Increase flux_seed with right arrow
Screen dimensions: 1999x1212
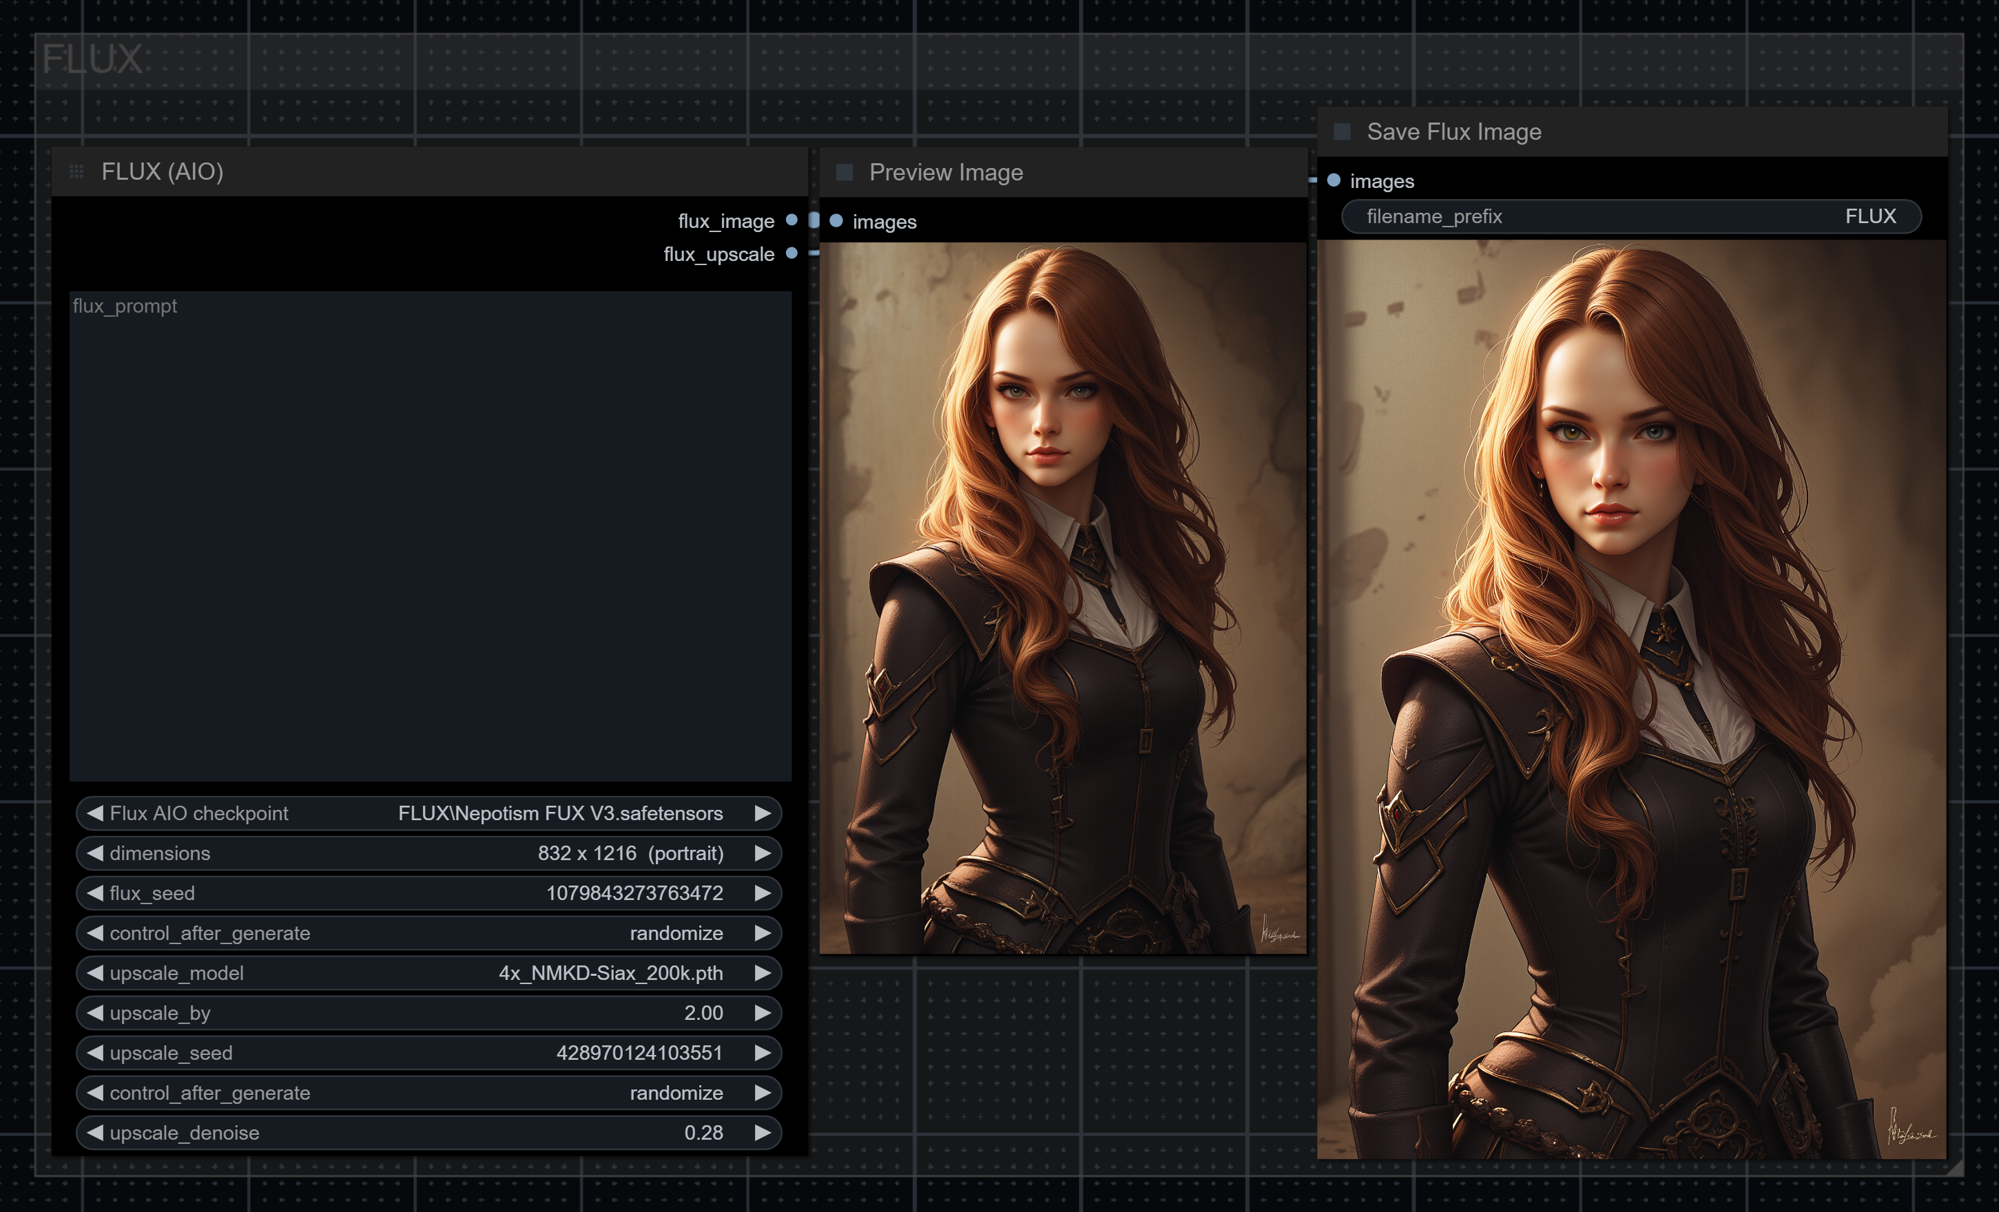762,892
